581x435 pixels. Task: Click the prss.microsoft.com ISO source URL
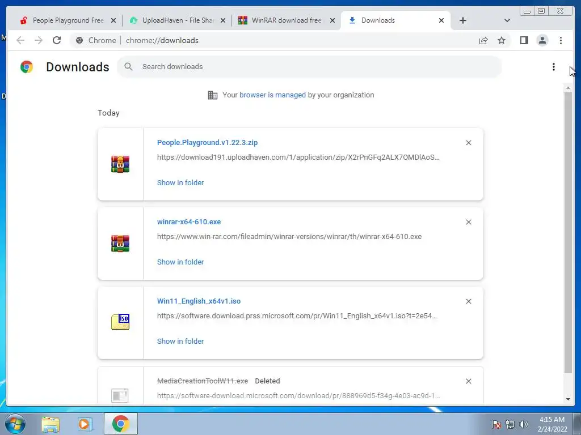(x=297, y=316)
